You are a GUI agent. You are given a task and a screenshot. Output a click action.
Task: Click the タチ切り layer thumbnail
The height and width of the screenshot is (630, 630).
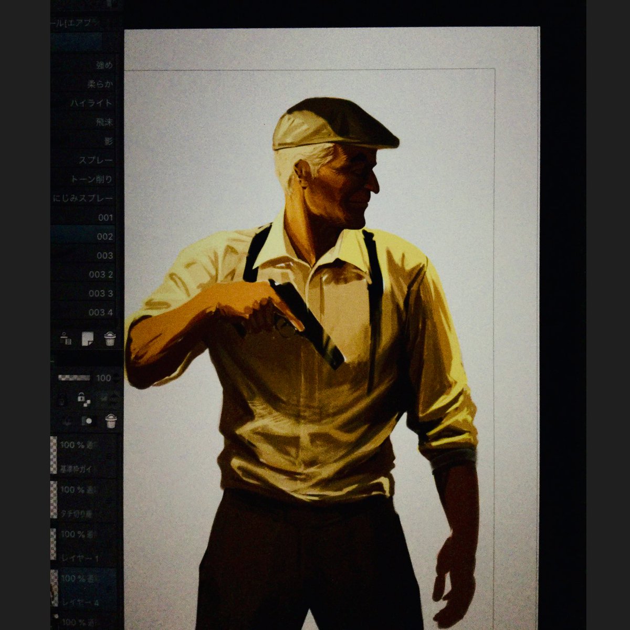[54, 500]
